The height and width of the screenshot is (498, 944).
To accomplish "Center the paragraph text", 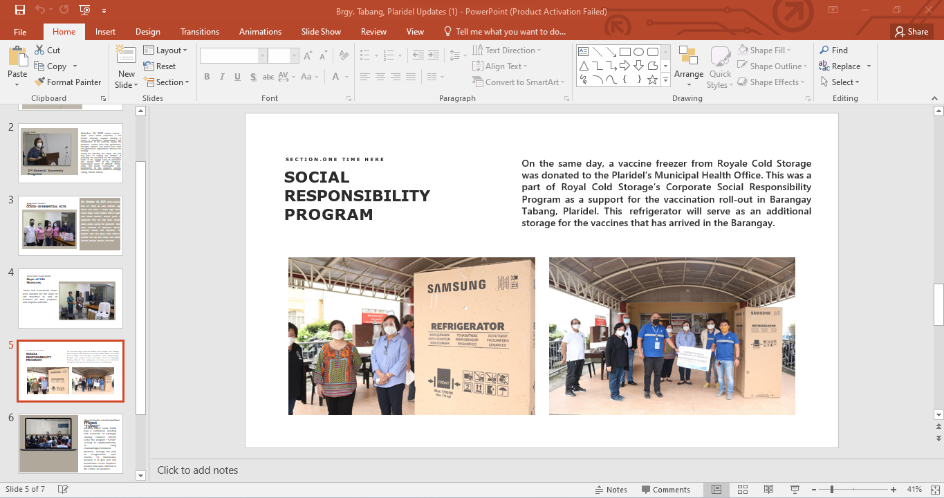I will click(x=380, y=77).
